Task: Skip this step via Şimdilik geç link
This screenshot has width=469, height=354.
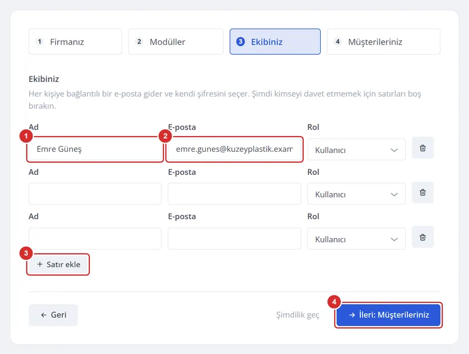Action: (298, 315)
